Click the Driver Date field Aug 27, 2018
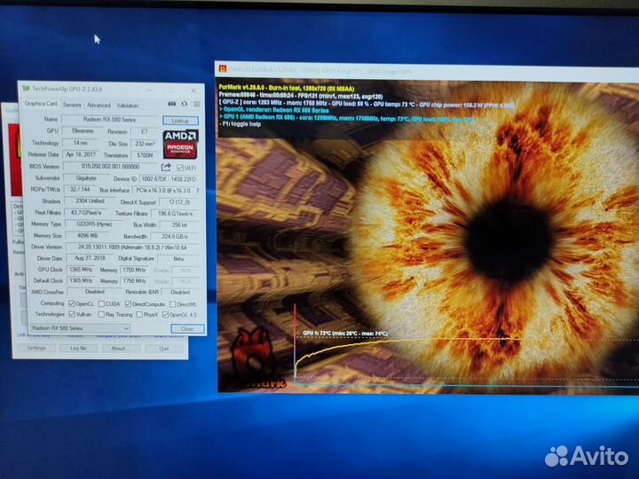The image size is (639, 479). pos(90,258)
